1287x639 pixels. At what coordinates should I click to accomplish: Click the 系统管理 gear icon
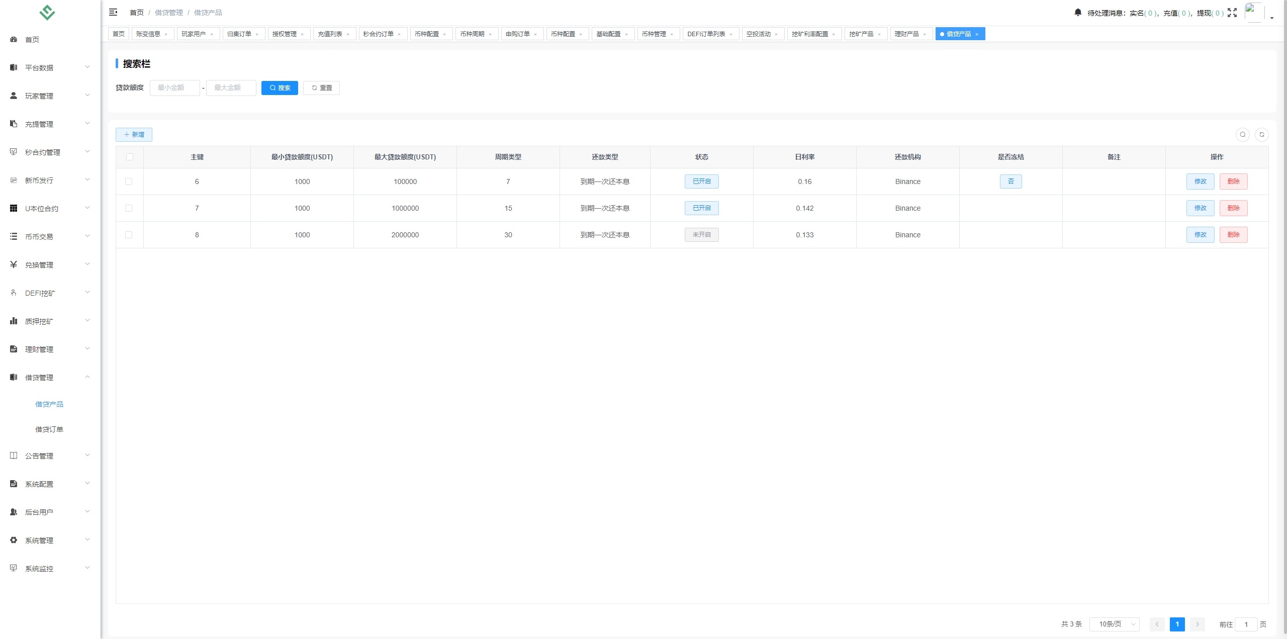pos(14,540)
